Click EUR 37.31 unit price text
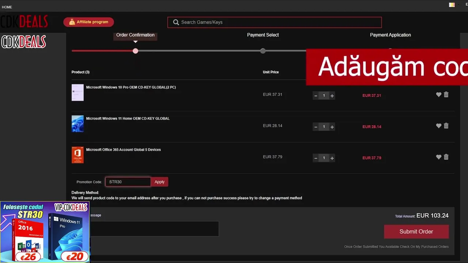Image resolution: width=468 pixels, height=263 pixels. click(x=272, y=95)
